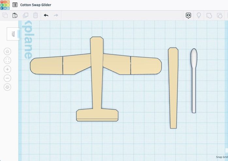Click the Redo arrow
Screen dimensions: 228x161
(56, 15)
